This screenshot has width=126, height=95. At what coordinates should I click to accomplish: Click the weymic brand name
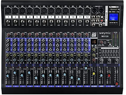click(x=105, y=33)
